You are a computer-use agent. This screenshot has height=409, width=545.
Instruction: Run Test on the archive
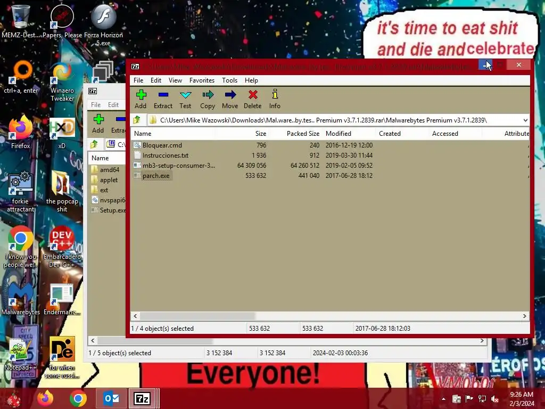[185, 99]
